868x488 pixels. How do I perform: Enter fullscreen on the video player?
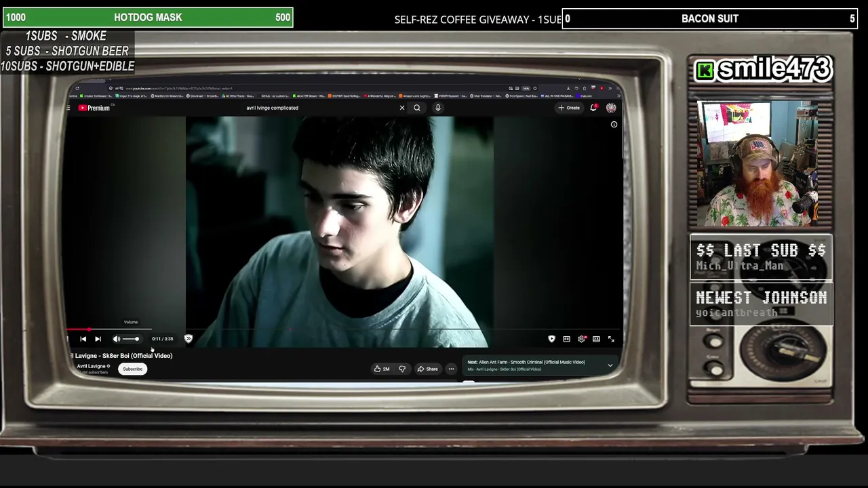611,339
